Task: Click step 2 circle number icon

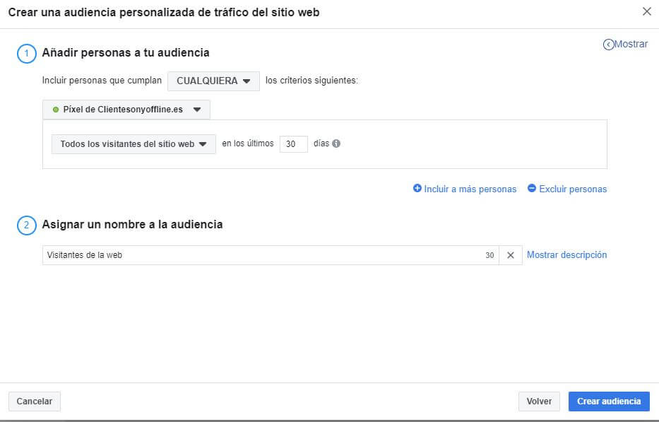Action: tap(26, 225)
